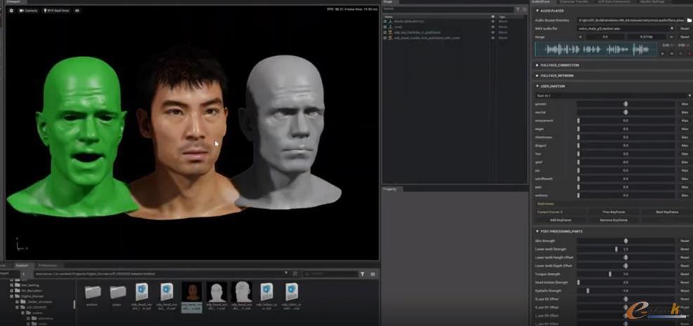The image size is (693, 326).
Task: Open the first gray folder thumbnail
Action: (93, 292)
